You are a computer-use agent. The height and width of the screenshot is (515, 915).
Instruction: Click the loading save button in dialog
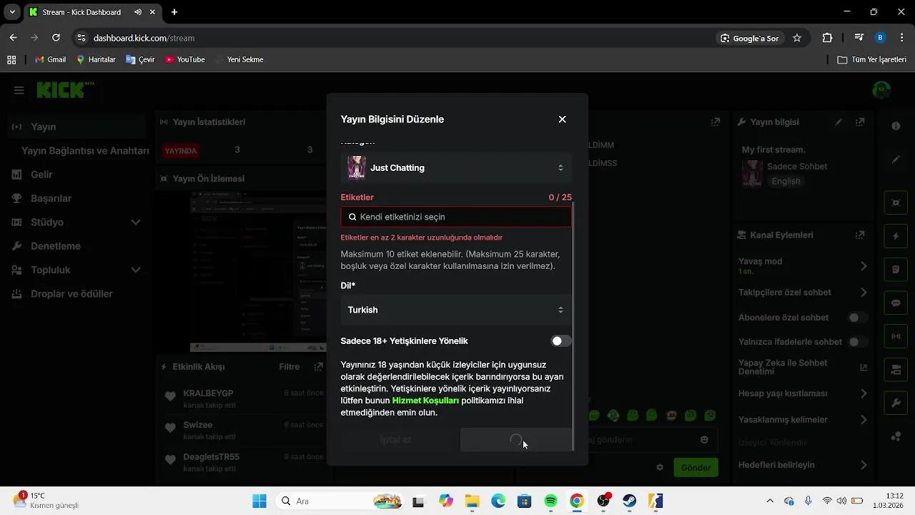515,440
